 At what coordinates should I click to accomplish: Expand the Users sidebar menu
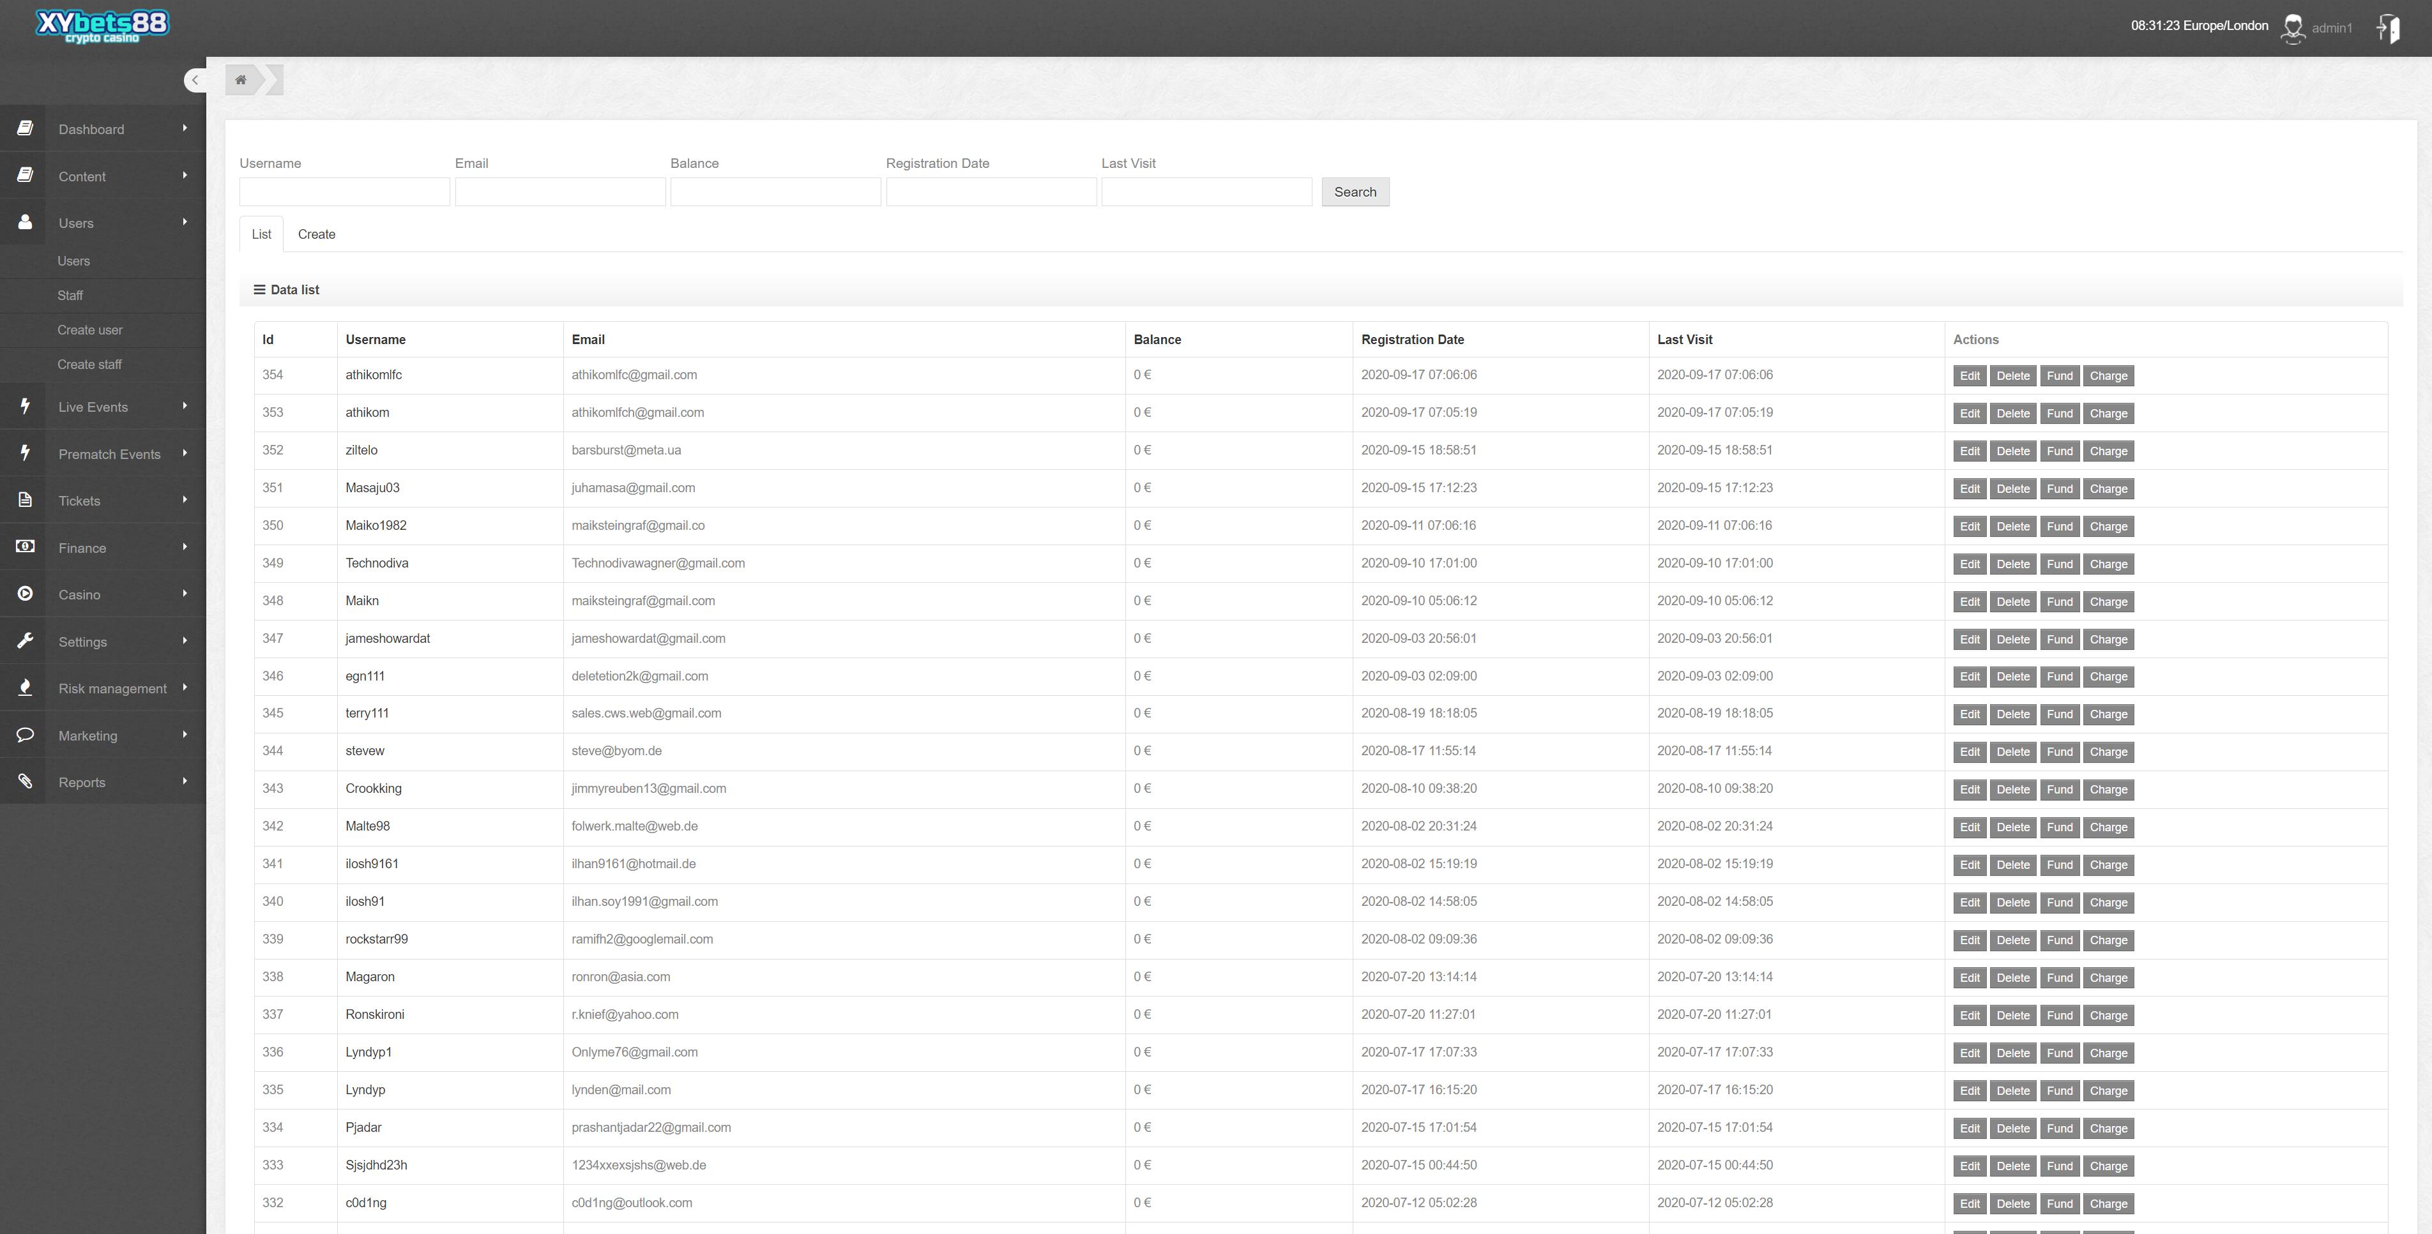point(102,222)
